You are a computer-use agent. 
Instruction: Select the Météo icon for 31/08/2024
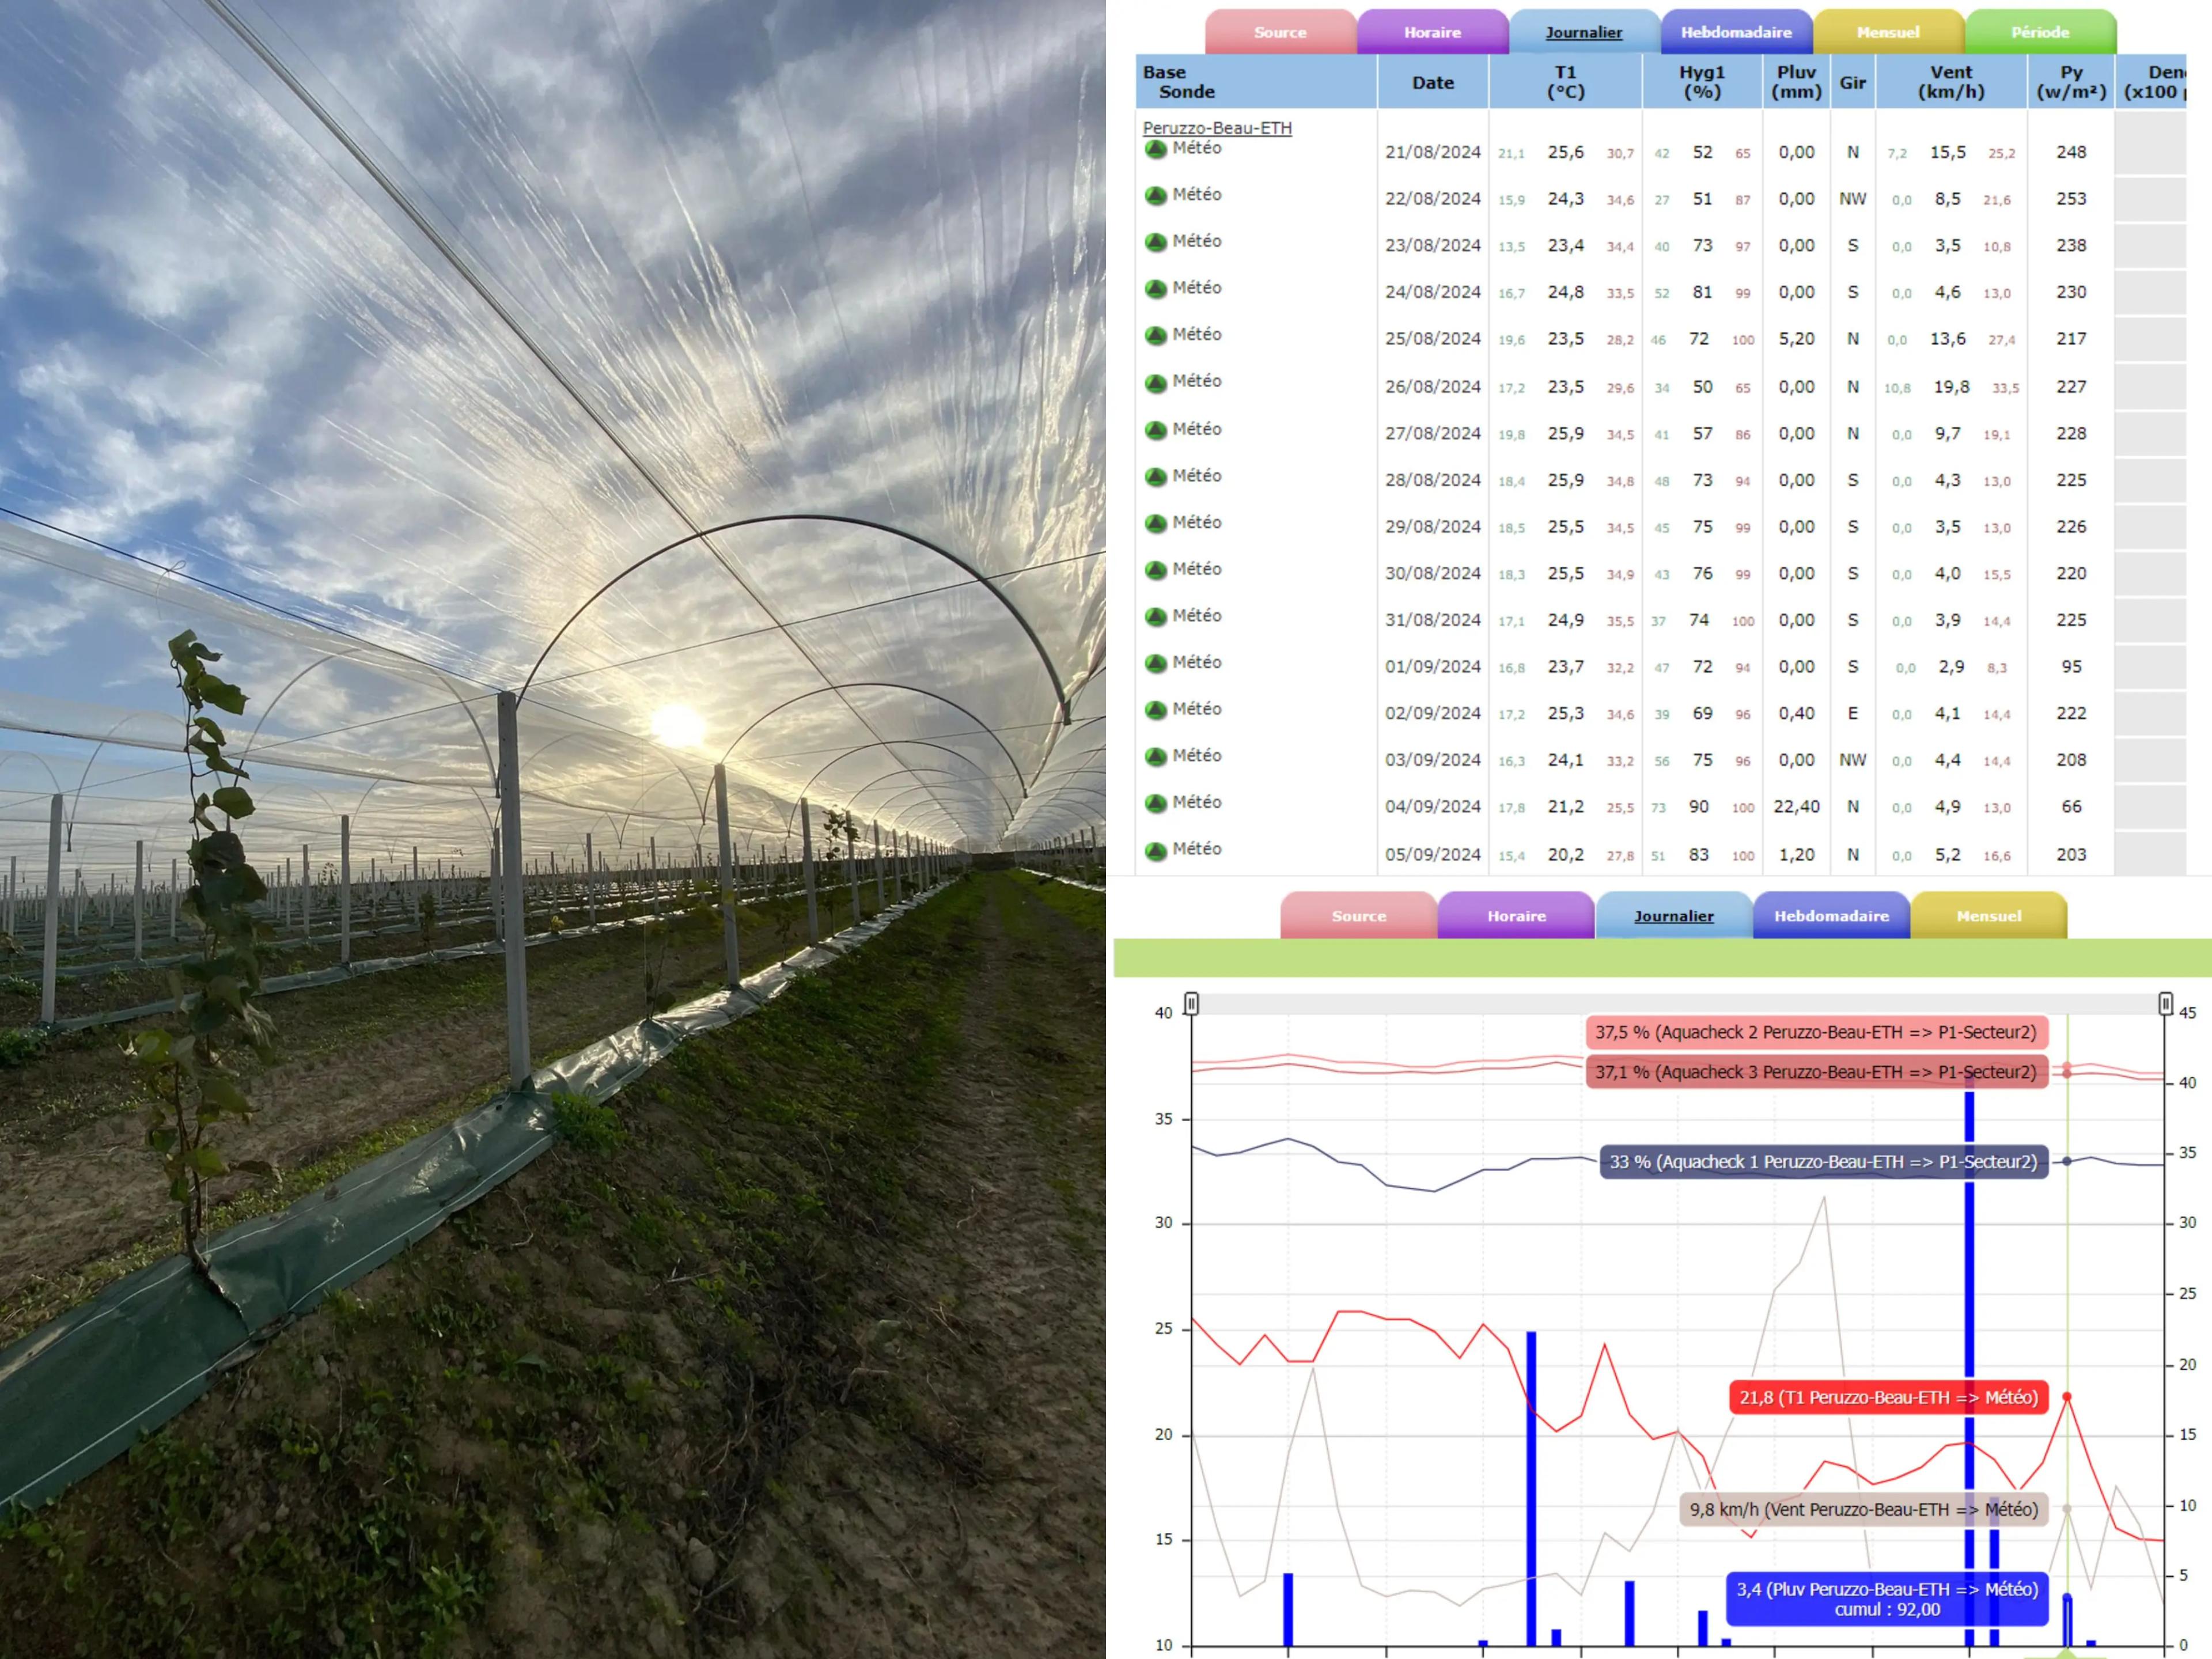point(1157,616)
